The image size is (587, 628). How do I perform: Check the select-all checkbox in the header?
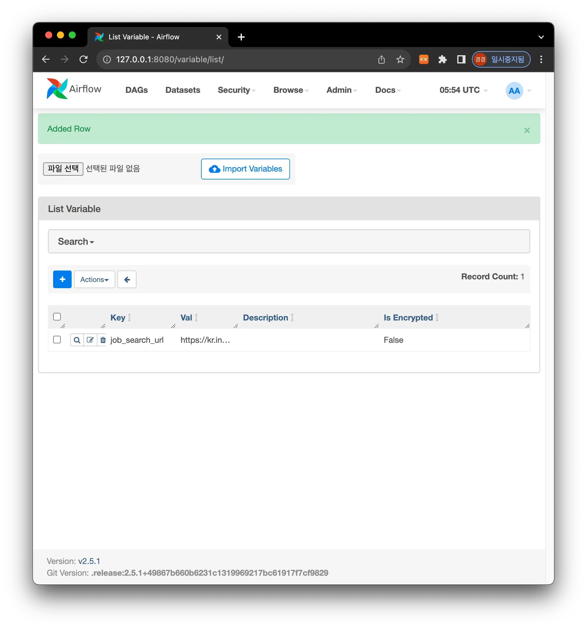click(x=57, y=317)
